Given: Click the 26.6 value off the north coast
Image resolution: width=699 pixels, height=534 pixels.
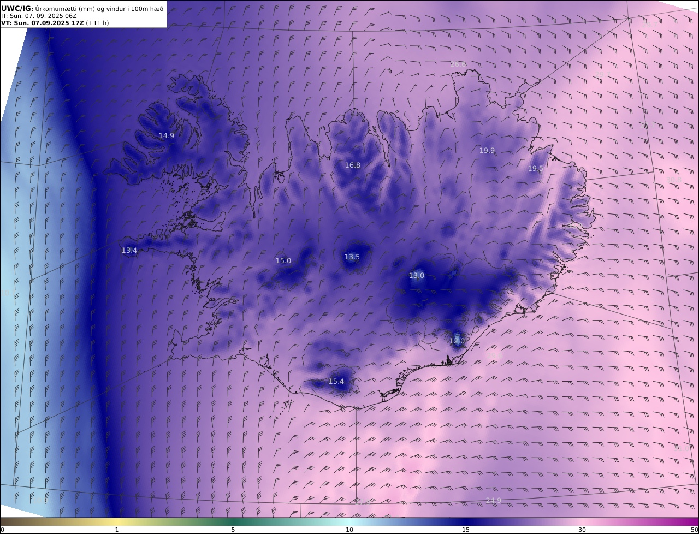Looking at the screenshot, I should [459, 64].
